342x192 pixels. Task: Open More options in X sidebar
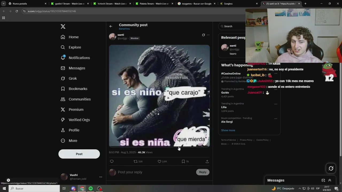pos(69,141)
